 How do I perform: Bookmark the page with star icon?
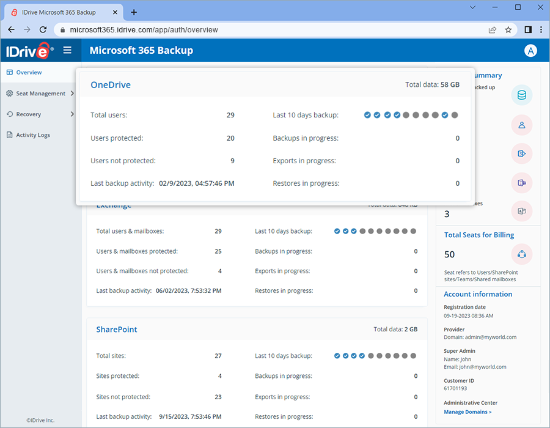tap(508, 30)
